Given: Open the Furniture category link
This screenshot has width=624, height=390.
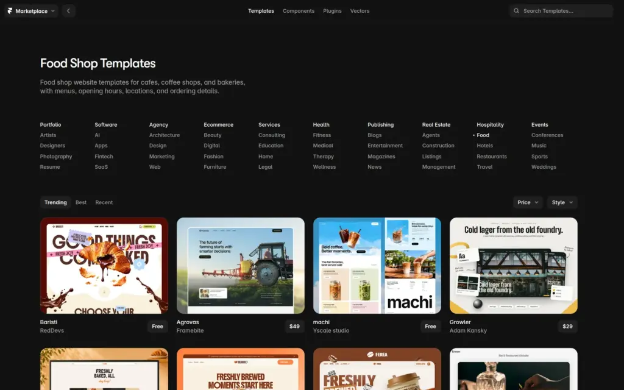Looking at the screenshot, I should click(215, 167).
